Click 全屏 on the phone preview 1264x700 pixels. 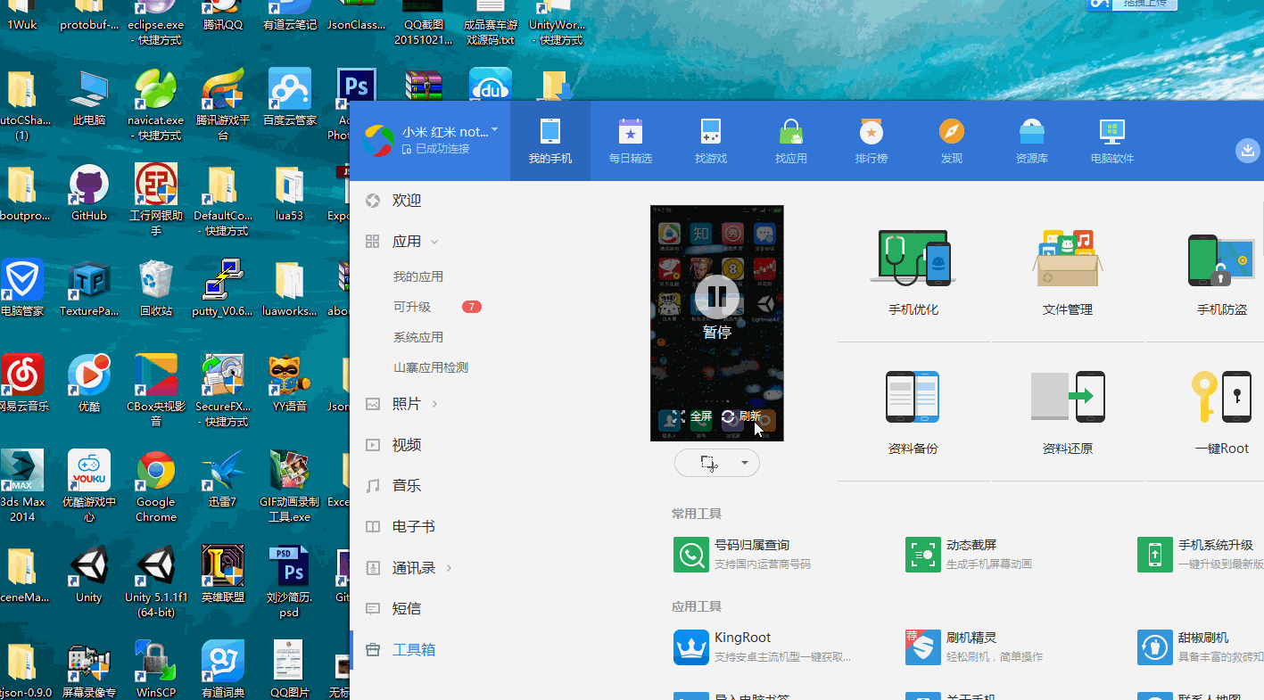click(x=692, y=416)
